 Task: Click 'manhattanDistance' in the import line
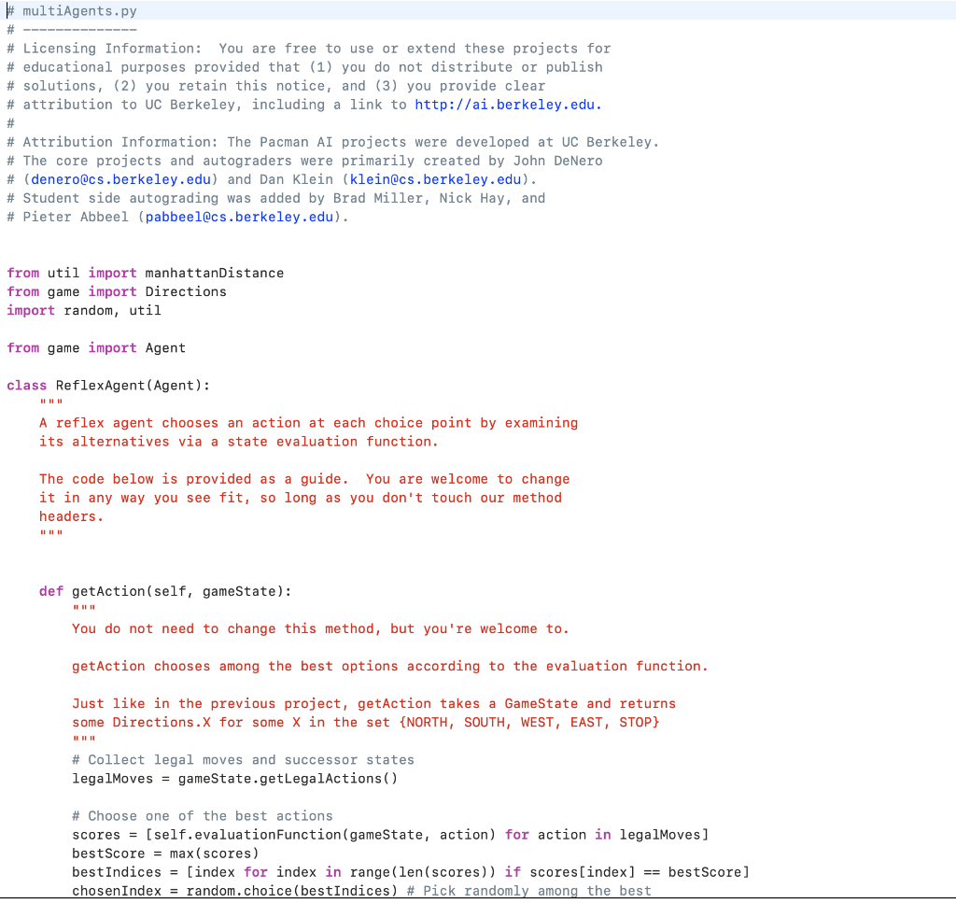[x=214, y=274]
